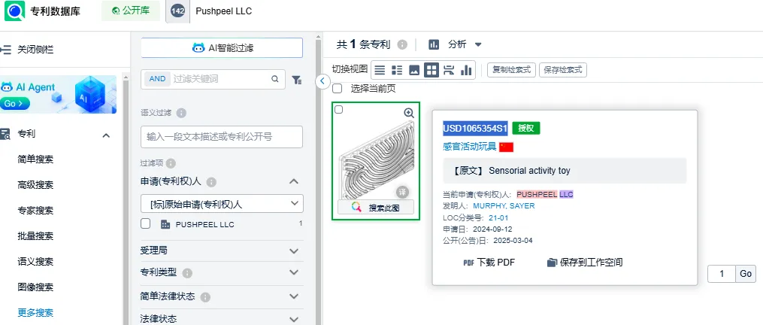The height and width of the screenshot is (325, 763).
Task: Expand the 受理局 filter section
Action: (293, 251)
